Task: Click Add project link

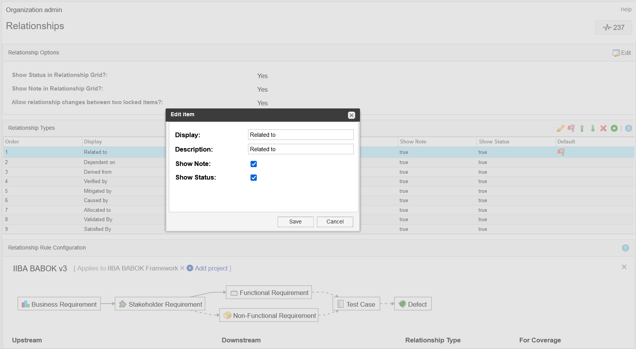Action: pos(211,268)
